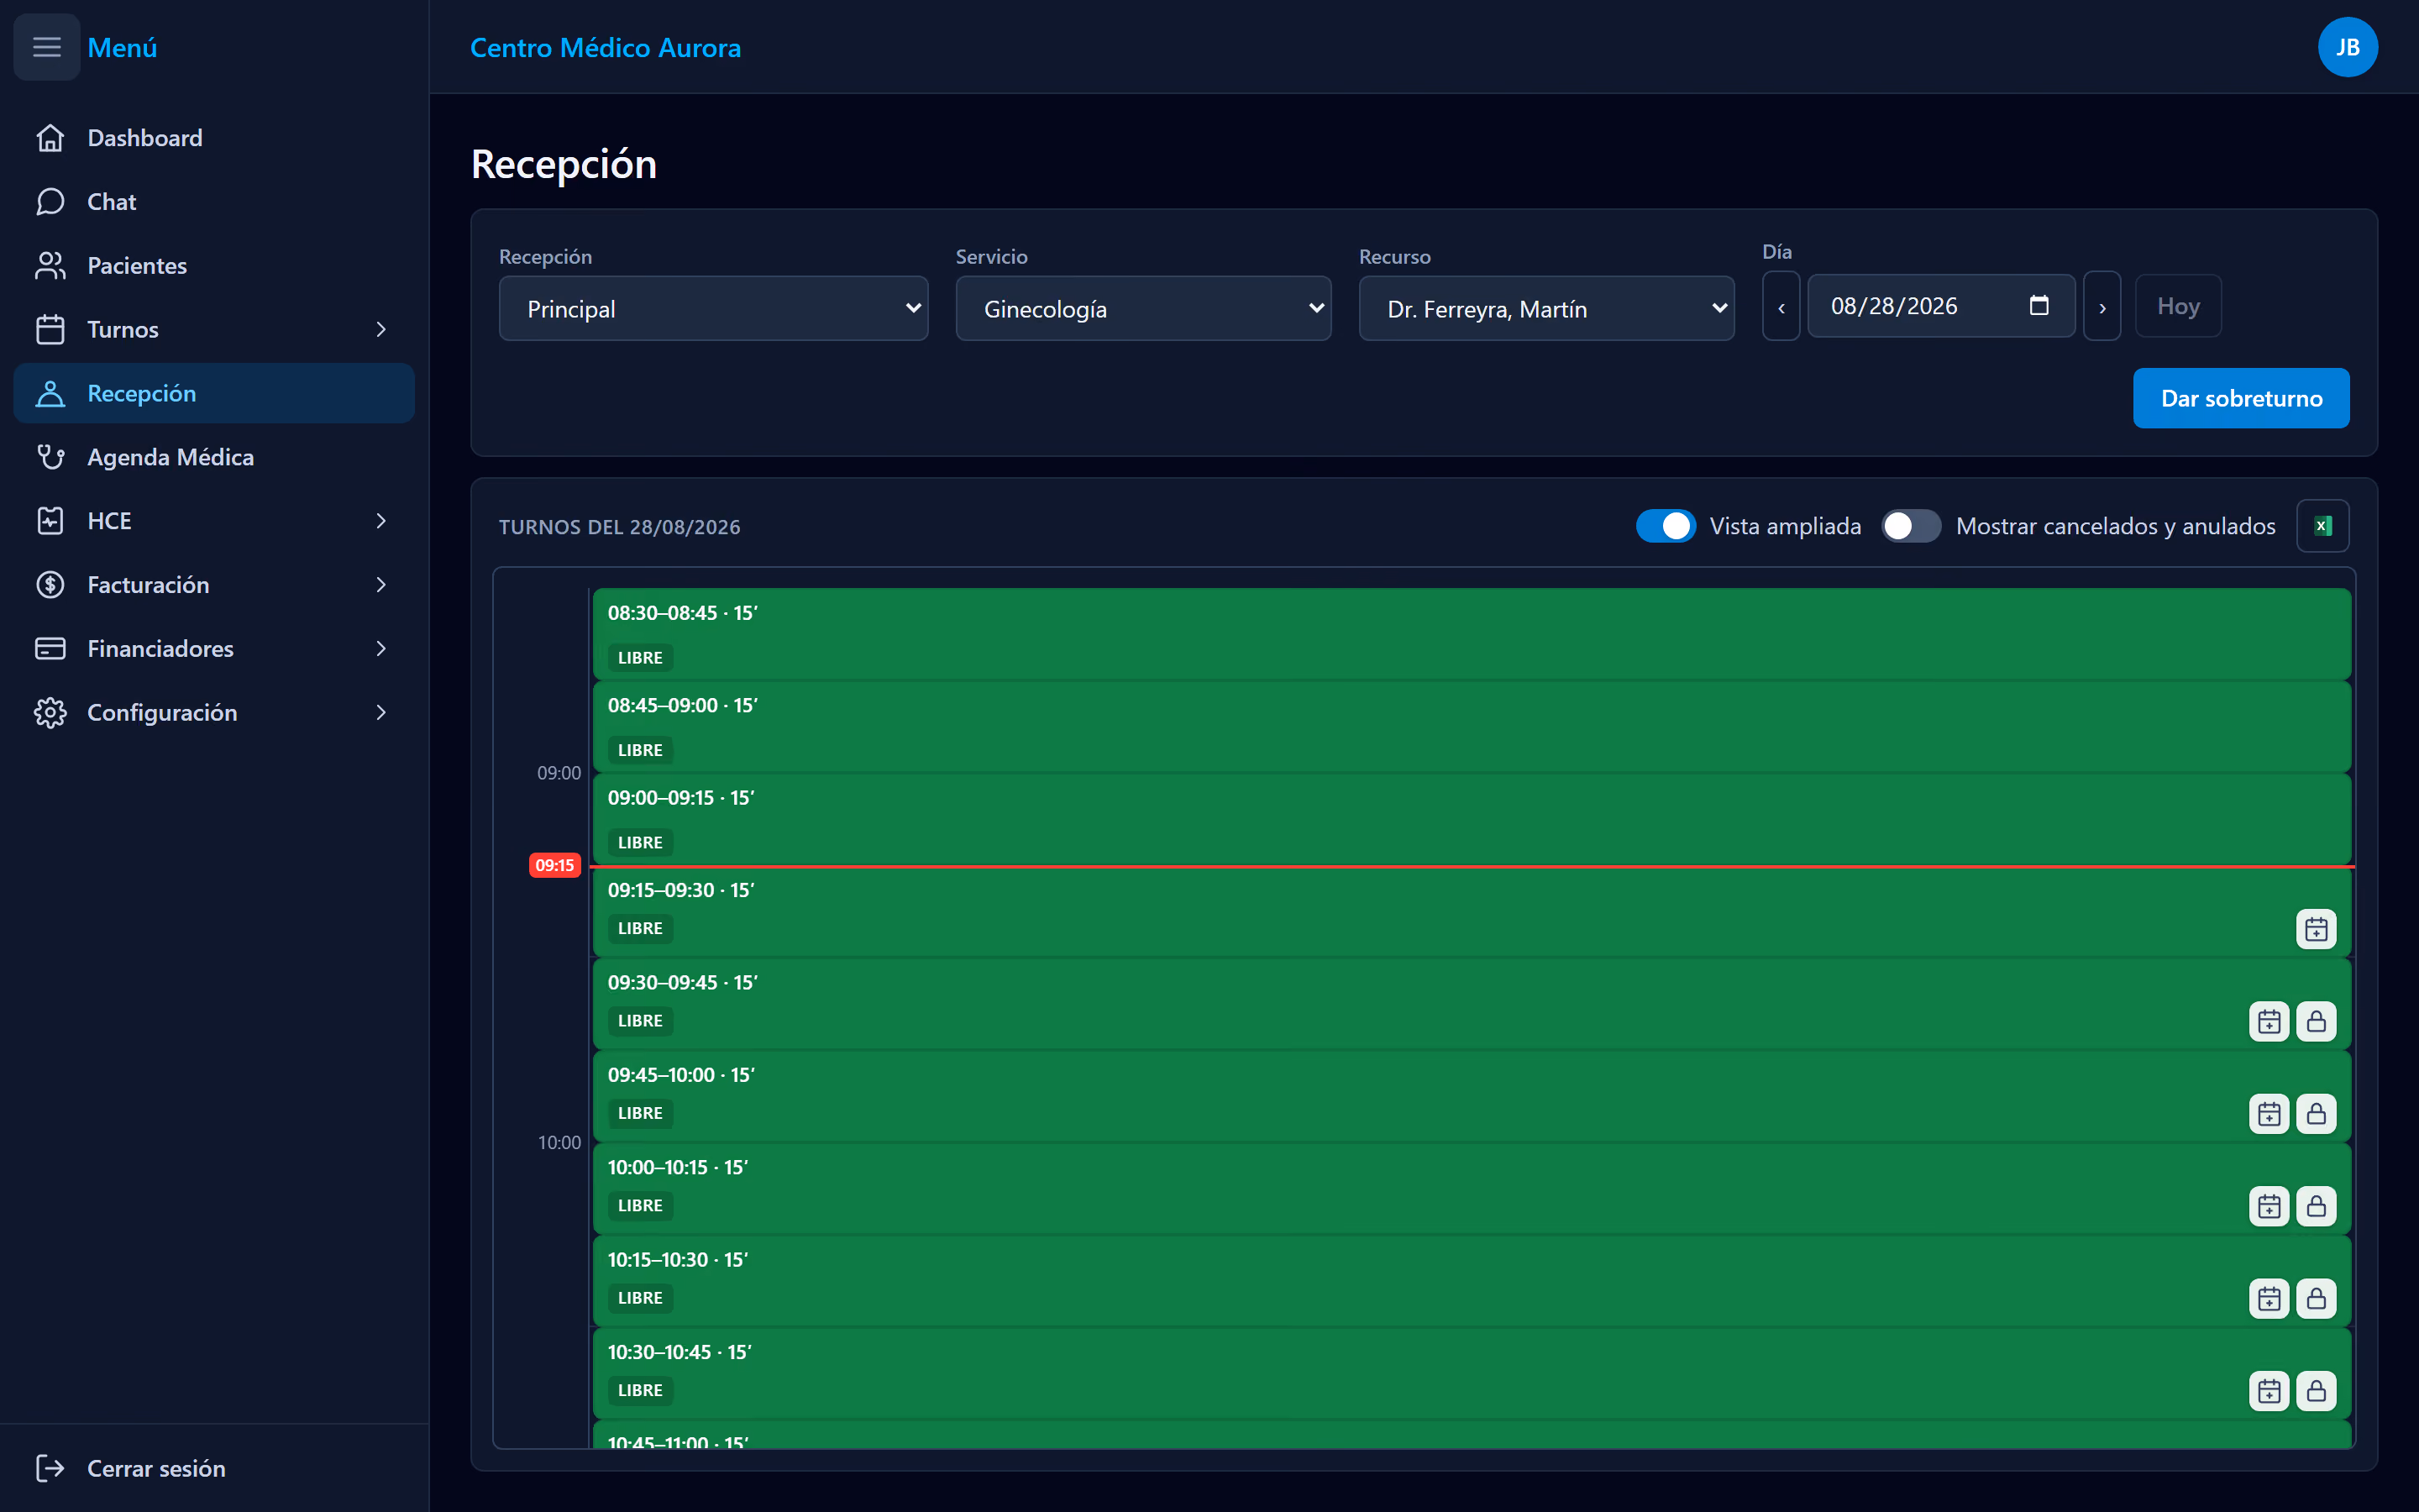Select the 09:00–09:15 free slot
This screenshot has width=2419, height=1512.
point(1472,819)
